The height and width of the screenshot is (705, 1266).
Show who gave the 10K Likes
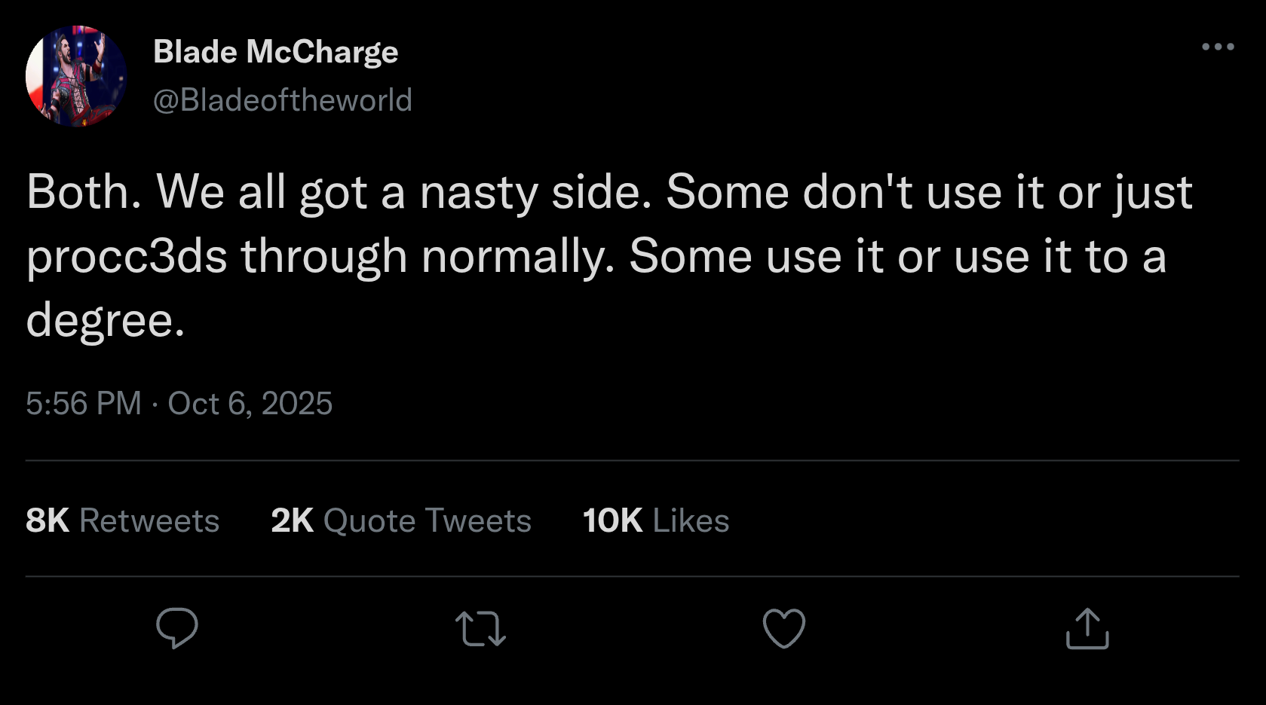(x=656, y=520)
